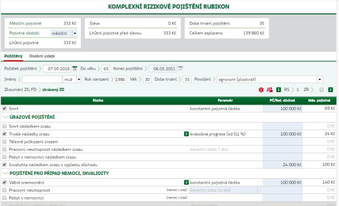The height and width of the screenshot is (206, 339).
Task: Uncheck Invalidita následkem úrazu s výplatou důchodu
Action: click(4, 165)
